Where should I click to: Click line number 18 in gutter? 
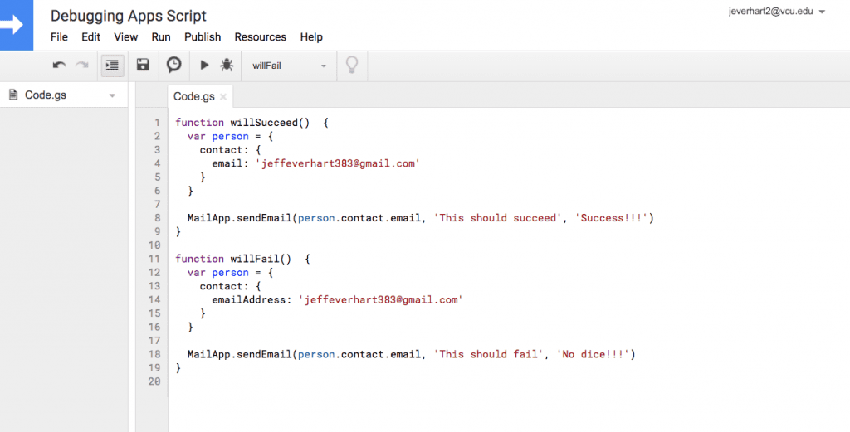pos(154,354)
